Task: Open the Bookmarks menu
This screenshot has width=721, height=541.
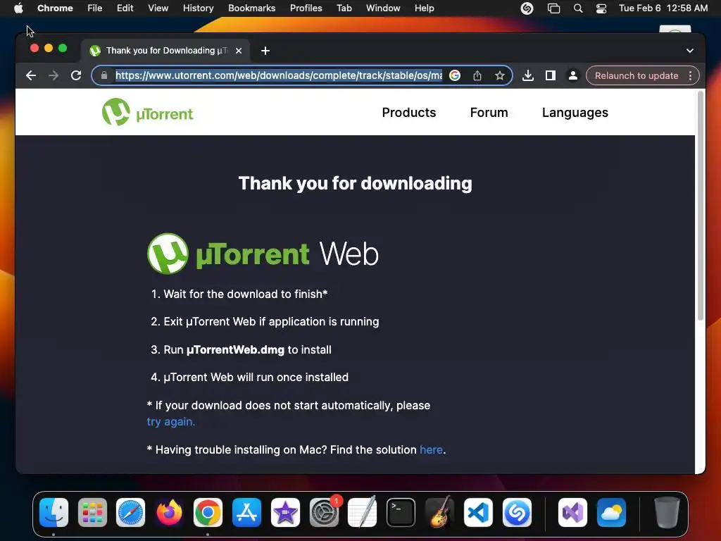Action: pyautogui.click(x=251, y=8)
